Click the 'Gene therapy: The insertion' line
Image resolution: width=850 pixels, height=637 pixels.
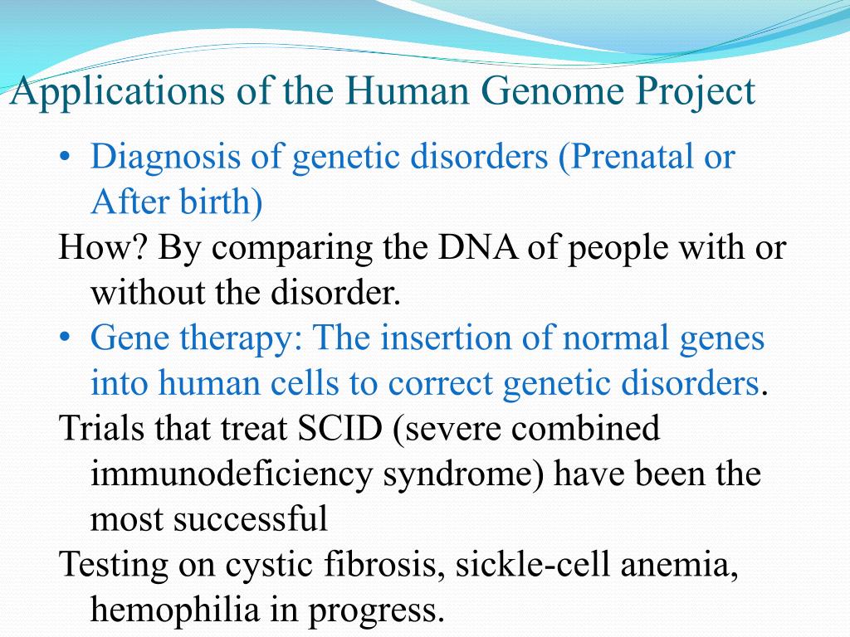(x=427, y=338)
